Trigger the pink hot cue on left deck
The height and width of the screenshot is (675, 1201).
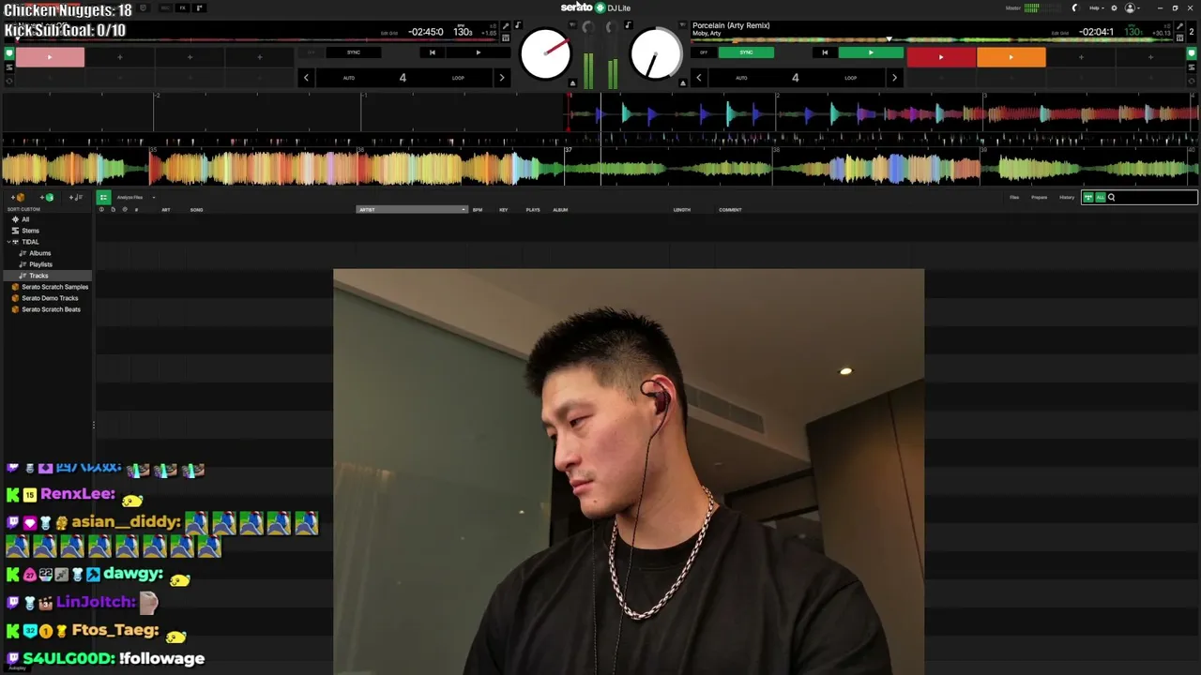pos(50,57)
